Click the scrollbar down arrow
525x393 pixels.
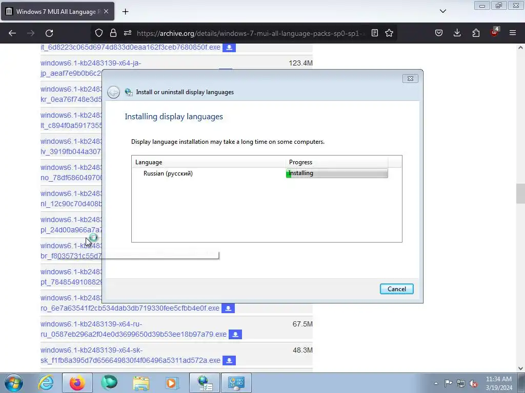click(520, 368)
